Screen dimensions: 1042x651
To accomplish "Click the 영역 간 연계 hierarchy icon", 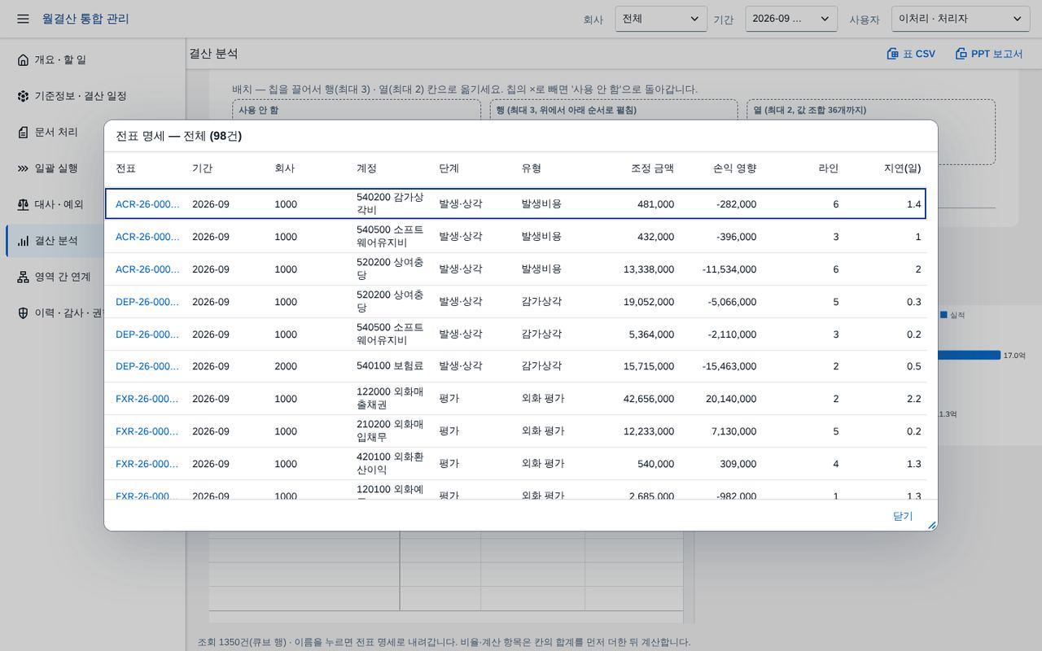I will [23, 277].
